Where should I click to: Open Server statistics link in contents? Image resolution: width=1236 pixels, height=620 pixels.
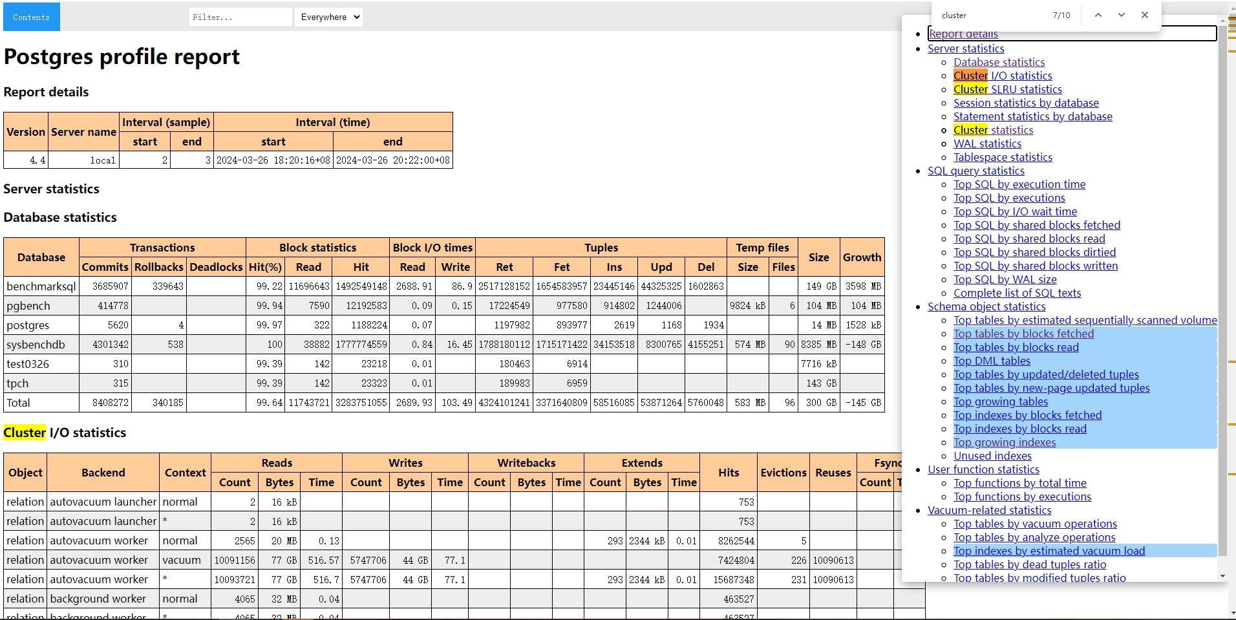pyautogui.click(x=966, y=48)
